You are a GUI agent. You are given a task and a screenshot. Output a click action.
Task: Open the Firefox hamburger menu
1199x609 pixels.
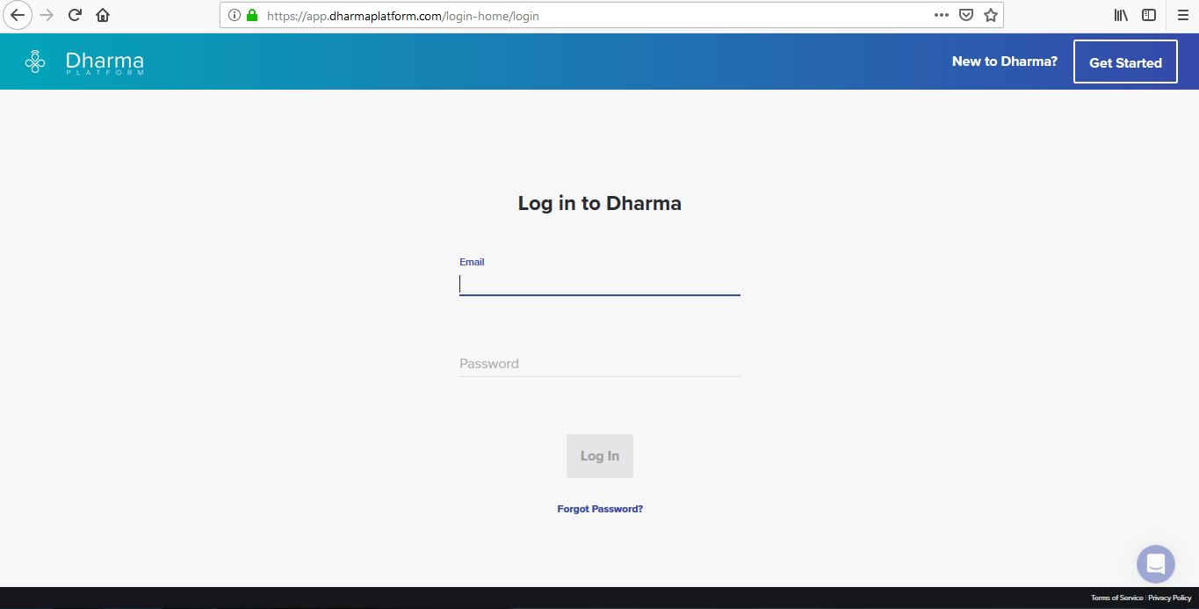tap(1182, 15)
